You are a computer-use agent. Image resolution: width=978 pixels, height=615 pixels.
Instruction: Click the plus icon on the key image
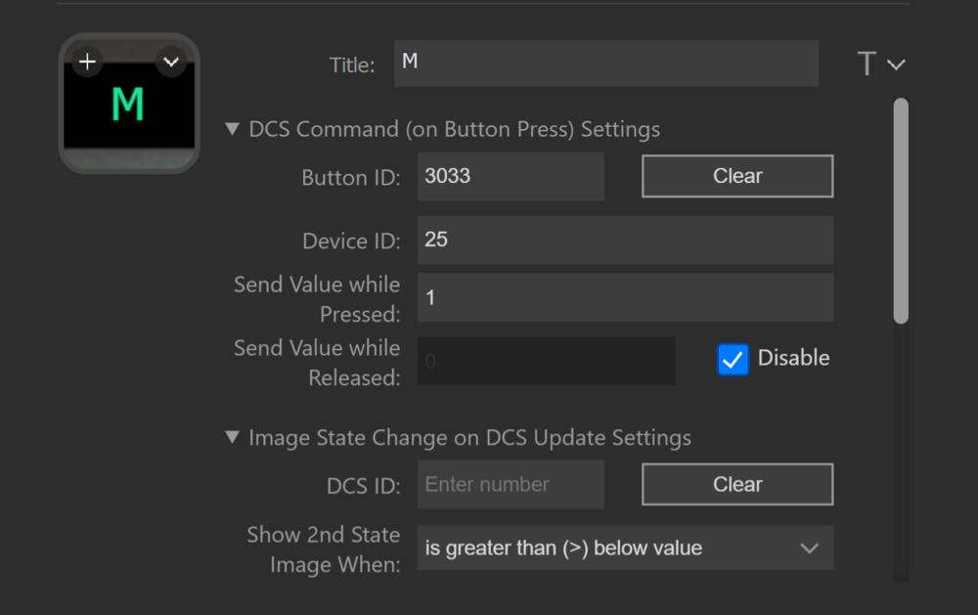pos(87,63)
